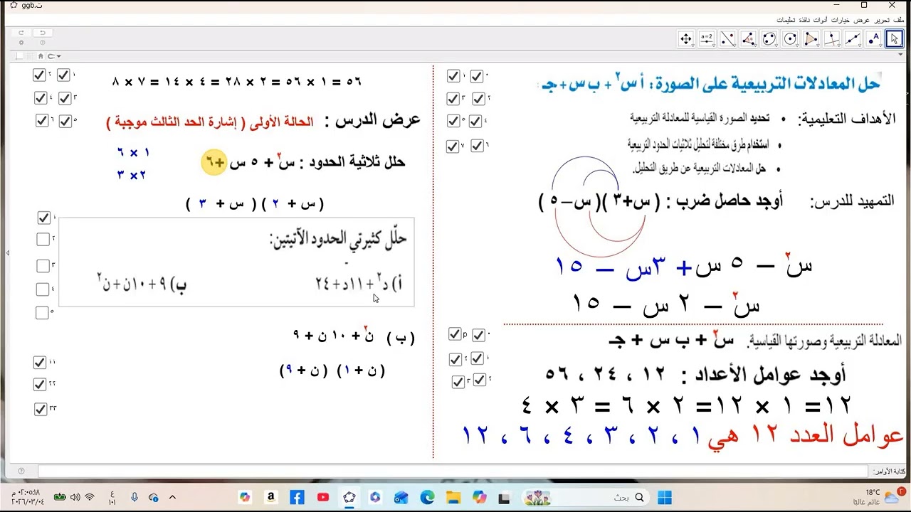Open the تعليمات menu
The image size is (911, 512).
click(786, 19)
